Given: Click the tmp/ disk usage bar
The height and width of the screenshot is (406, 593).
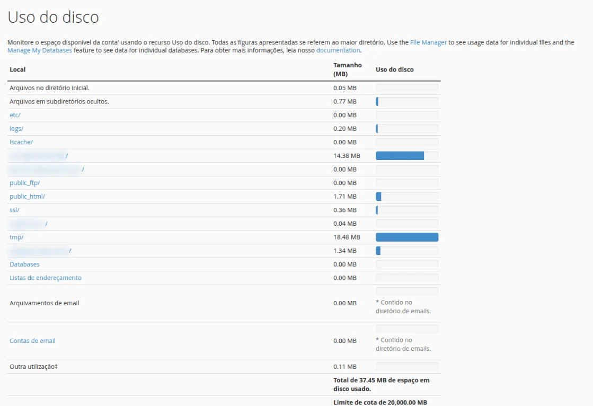Looking at the screenshot, I should pos(407,237).
